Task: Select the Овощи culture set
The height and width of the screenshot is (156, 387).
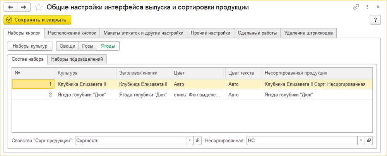Action: click(x=67, y=46)
